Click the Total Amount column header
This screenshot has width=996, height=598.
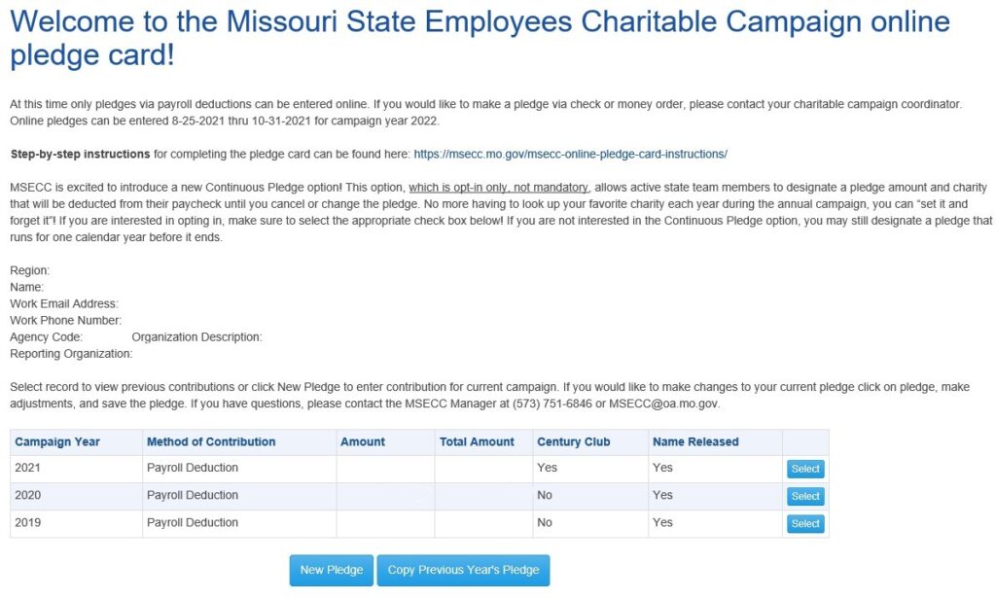click(x=480, y=441)
